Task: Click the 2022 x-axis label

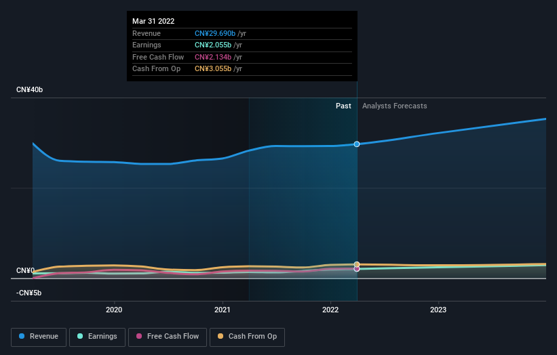Action: 330,310
